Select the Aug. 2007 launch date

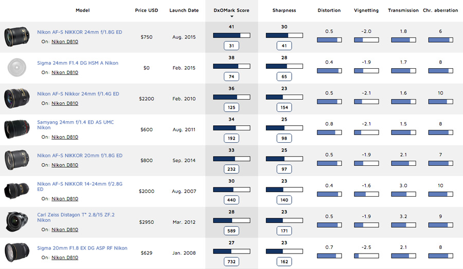click(x=184, y=191)
